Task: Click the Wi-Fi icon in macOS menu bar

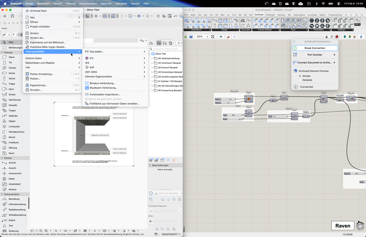Action: (323, 4)
